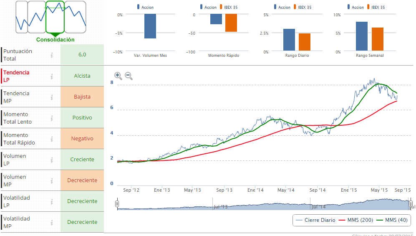Click the blue bar in Var. Volumen Mes
This screenshot has height=236, width=416.
pos(150,26)
